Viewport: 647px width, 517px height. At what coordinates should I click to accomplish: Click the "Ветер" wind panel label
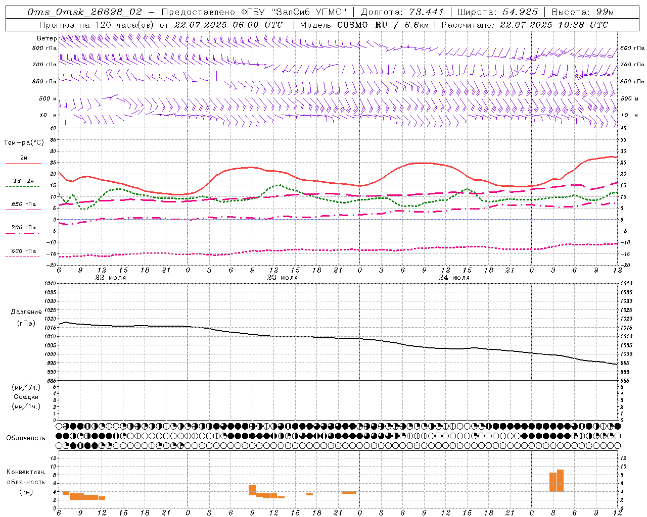[x=47, y=38]
